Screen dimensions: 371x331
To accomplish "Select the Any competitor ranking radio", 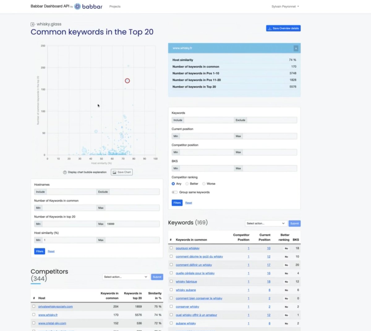I will click(x=173, y=184).
